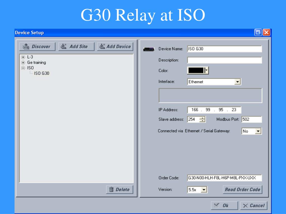Click the Cancel button
286x214 pixels.
254,206
